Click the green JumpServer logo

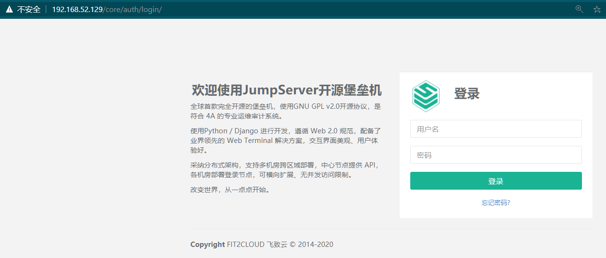coord(426,96)
